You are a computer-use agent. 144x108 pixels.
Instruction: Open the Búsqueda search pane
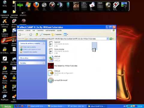click(45, 34)
